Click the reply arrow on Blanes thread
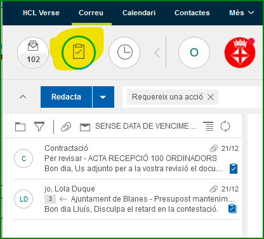Screen dimensions: 264x239 pos(63,199)
